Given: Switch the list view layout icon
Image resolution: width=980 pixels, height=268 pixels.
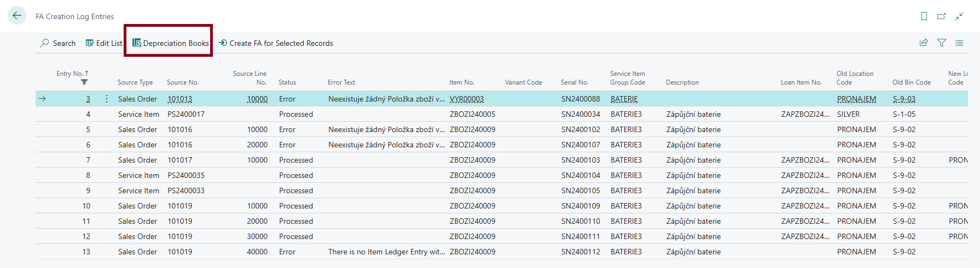Looking at the screenshot, I should click(x=959, y=43).
